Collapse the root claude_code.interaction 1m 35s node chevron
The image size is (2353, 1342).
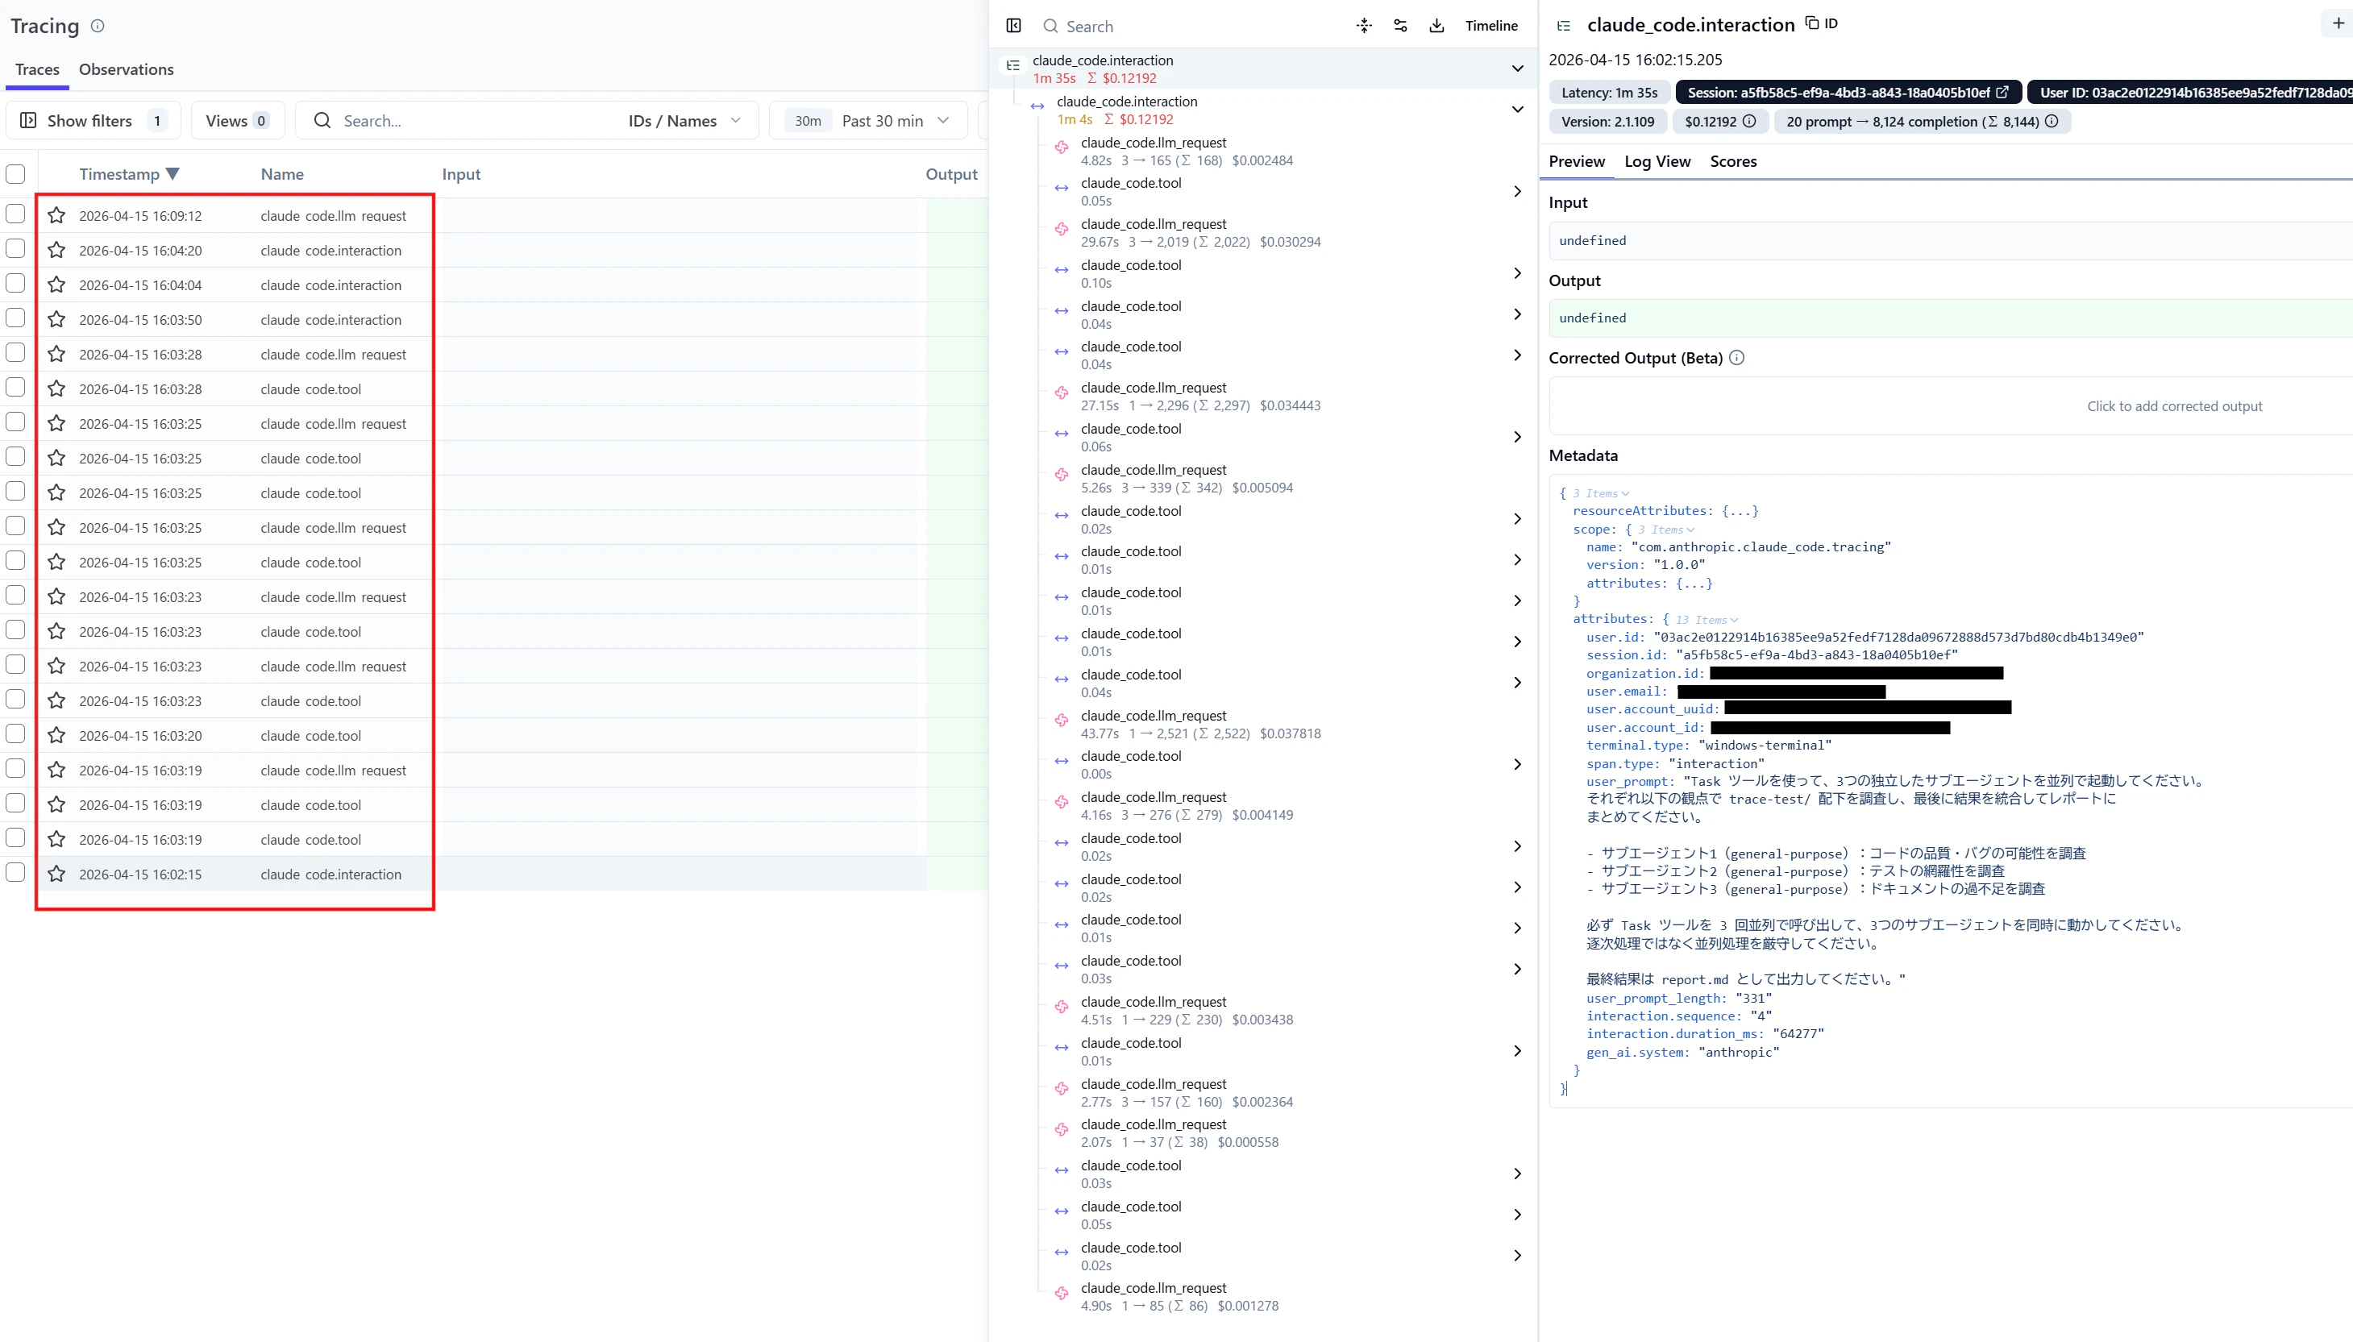(x=1517, y=69)
